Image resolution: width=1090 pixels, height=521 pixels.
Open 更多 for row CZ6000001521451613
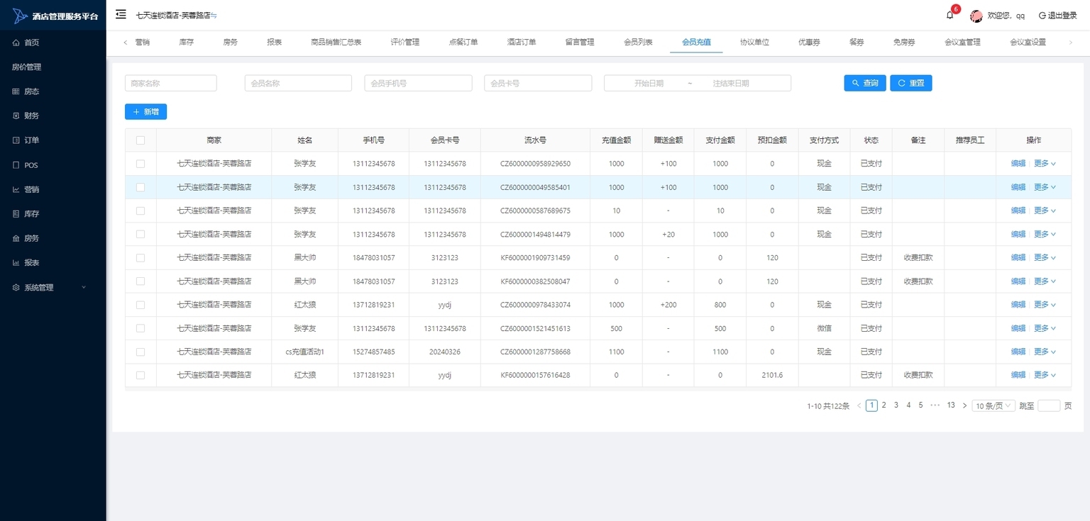(1045, 328)
